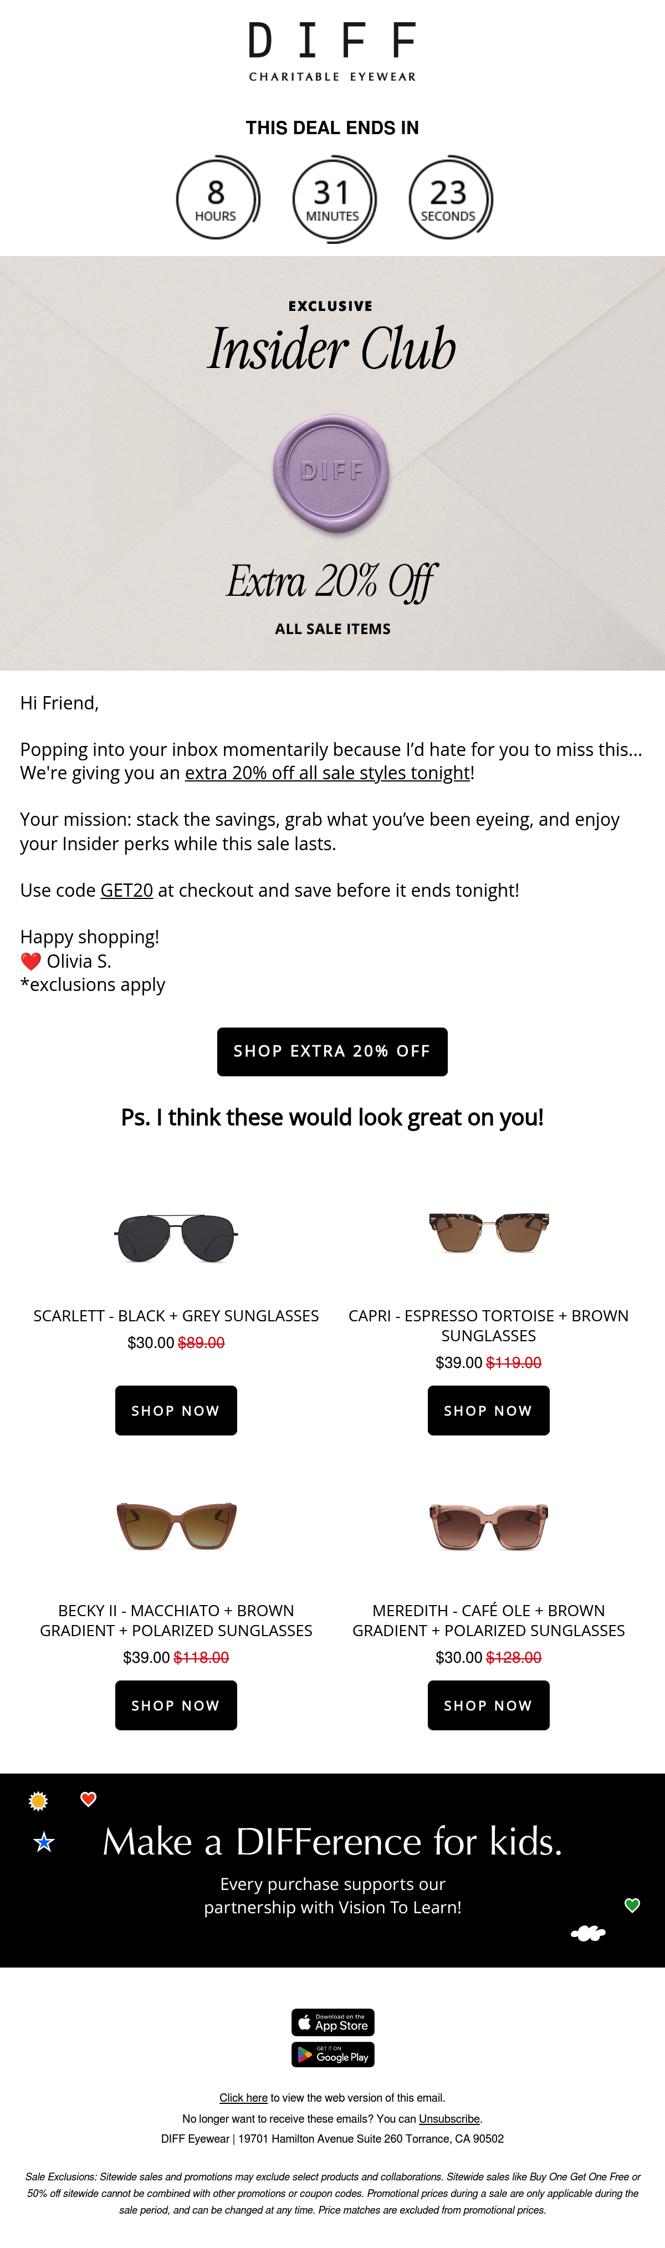Open the App Store download badge
Viewport: 665px width, 2248px height.
pyautogui.click(x=332, y=2022)
